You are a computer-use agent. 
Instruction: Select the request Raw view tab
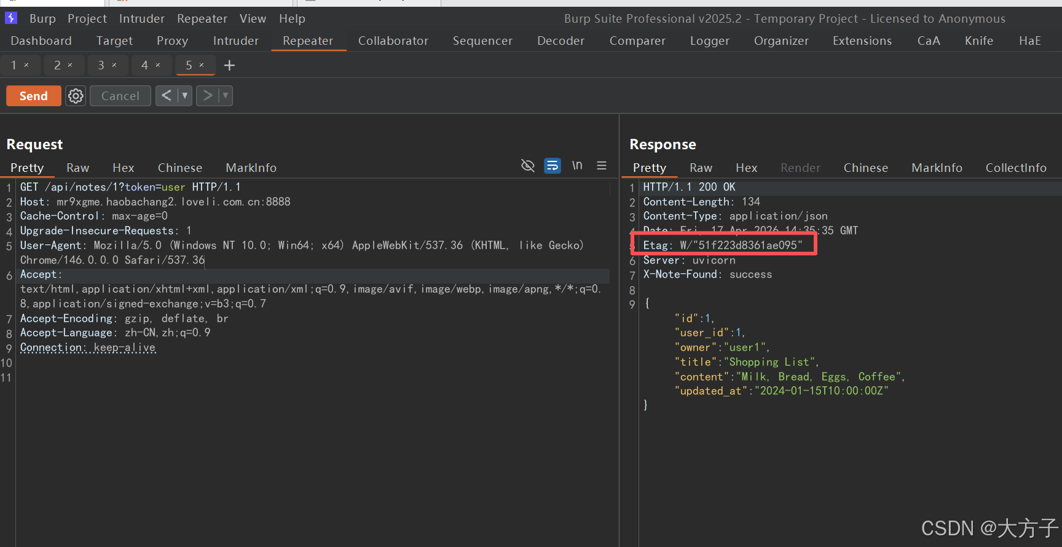(x=78, y=168)
